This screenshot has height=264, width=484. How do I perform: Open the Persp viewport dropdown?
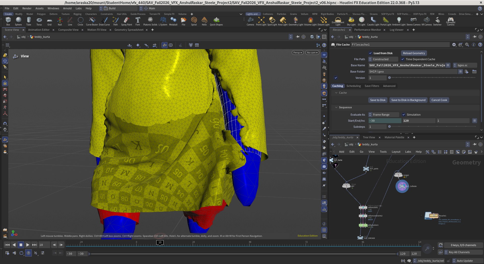(297, 53)
